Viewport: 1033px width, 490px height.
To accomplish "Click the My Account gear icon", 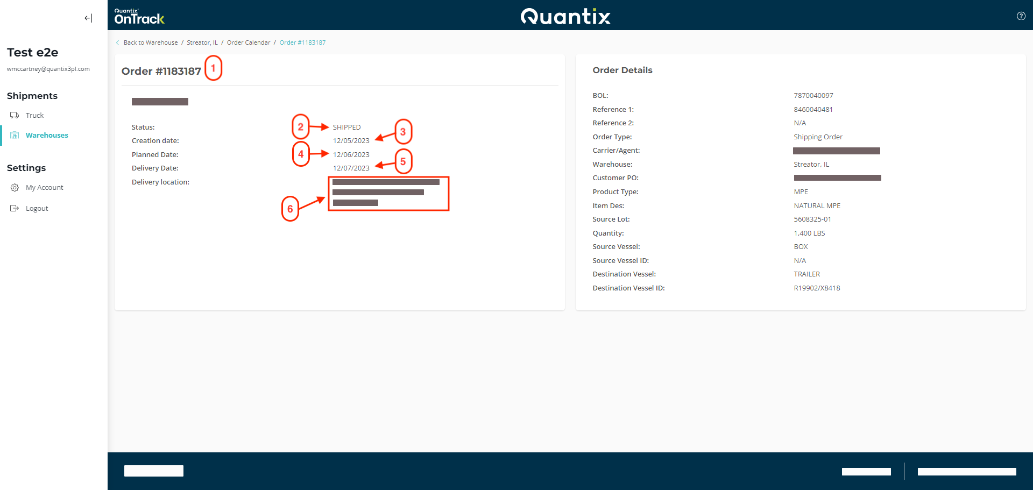I will pyautogui.click(x=15, y=188).
